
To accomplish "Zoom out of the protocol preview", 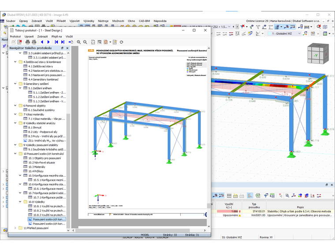I will [85, 42].
